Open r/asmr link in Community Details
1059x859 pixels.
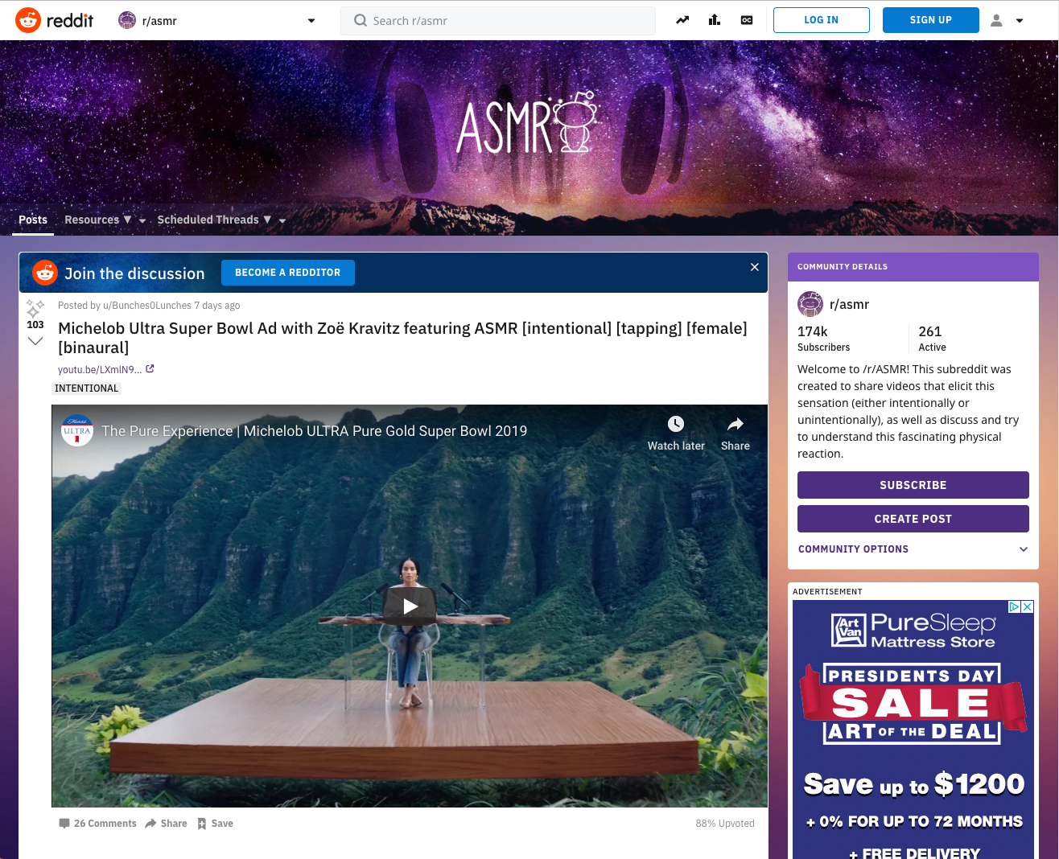click(849, 304)
